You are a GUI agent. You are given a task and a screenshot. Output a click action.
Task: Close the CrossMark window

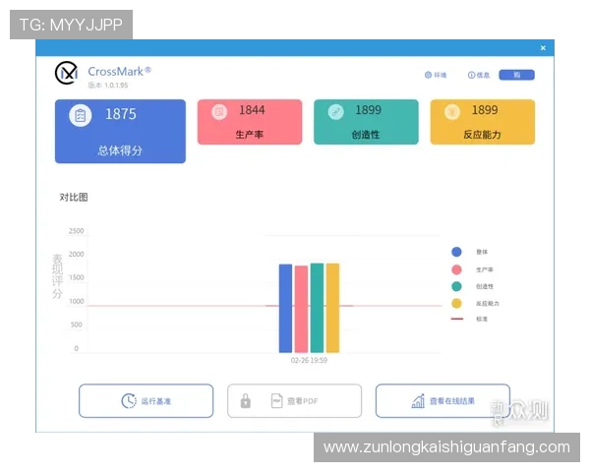click(543, 48)
